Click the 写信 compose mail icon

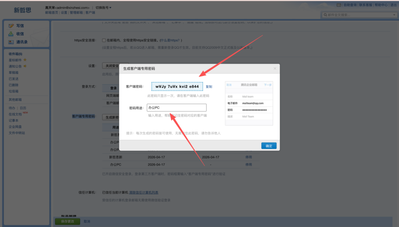click(x=12, y=26)
